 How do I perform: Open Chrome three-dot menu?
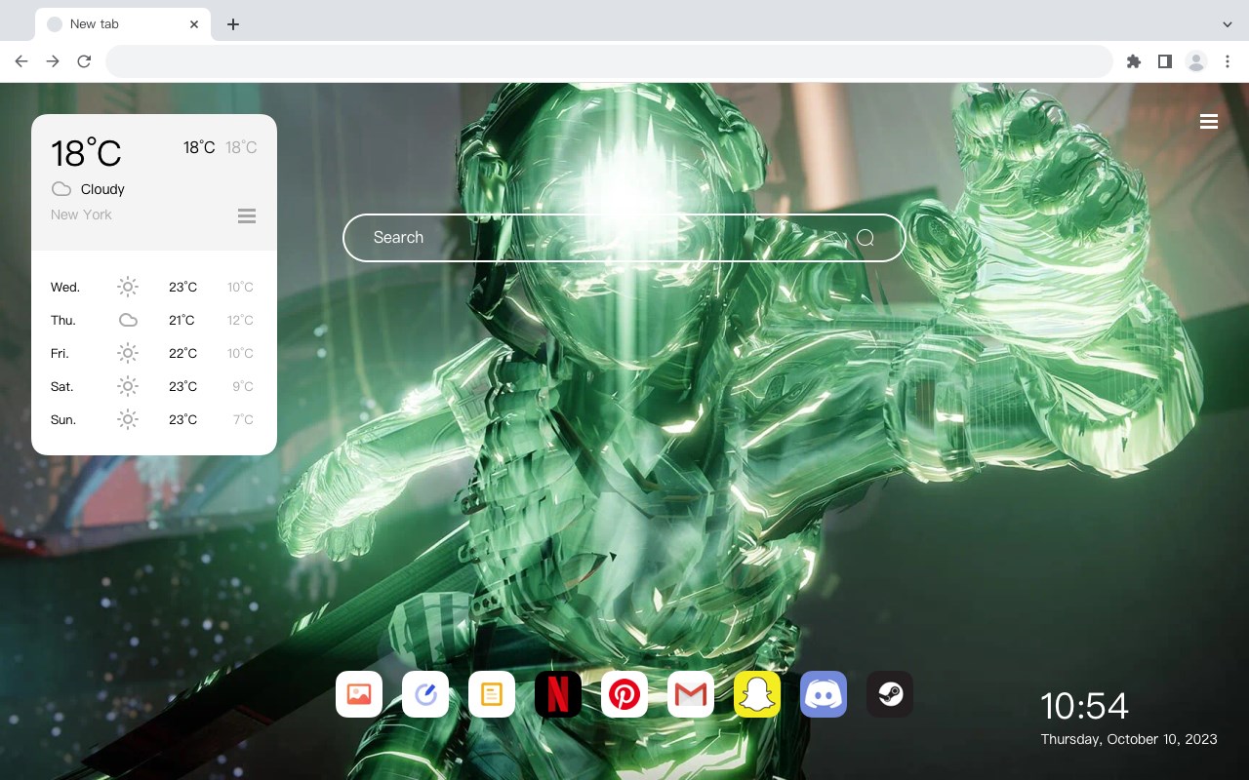[x=1228, y=61]
